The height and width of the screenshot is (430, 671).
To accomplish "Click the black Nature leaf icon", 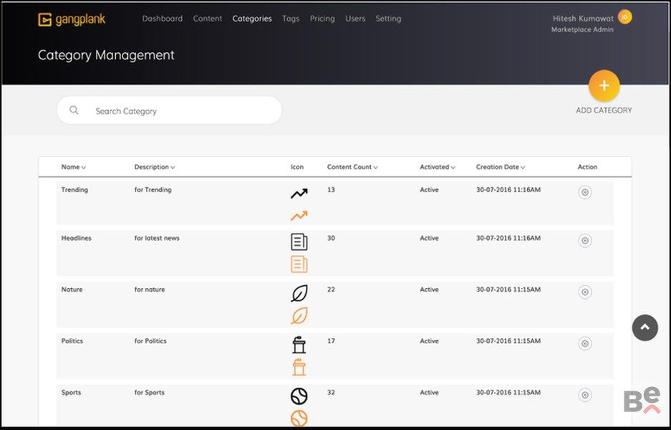I will (x=299, y=293).
